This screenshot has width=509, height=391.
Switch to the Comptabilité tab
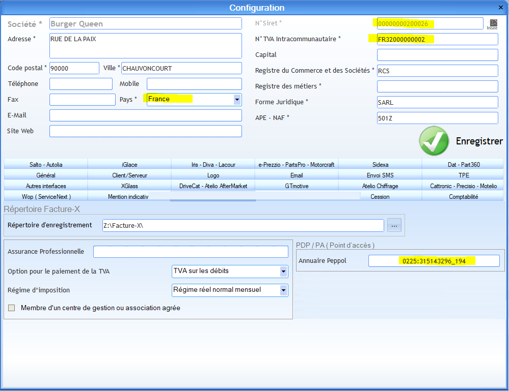click(462, 197)
